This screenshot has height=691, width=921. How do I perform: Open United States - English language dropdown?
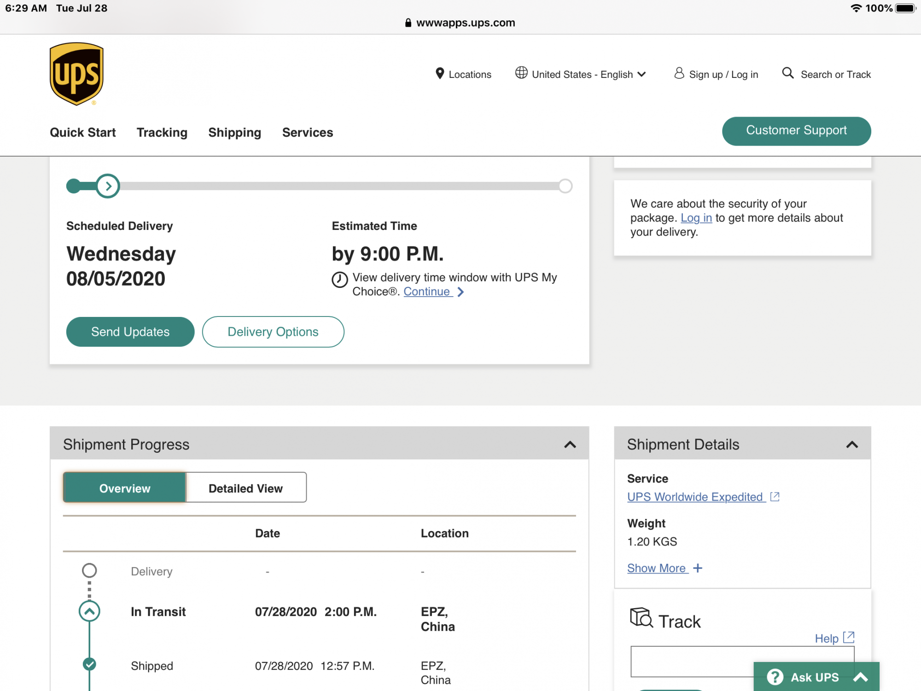[x=581, y=74]
